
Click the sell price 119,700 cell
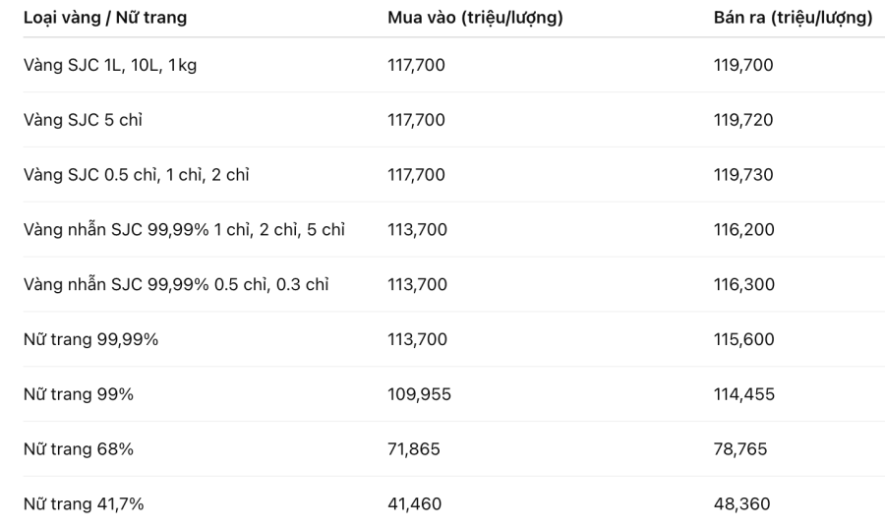[743, 65]
